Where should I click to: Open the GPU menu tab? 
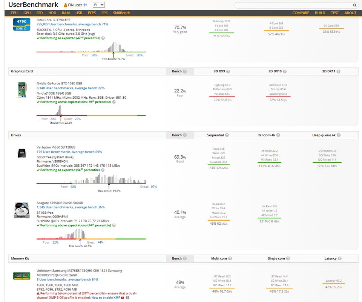tap(27, 13)
